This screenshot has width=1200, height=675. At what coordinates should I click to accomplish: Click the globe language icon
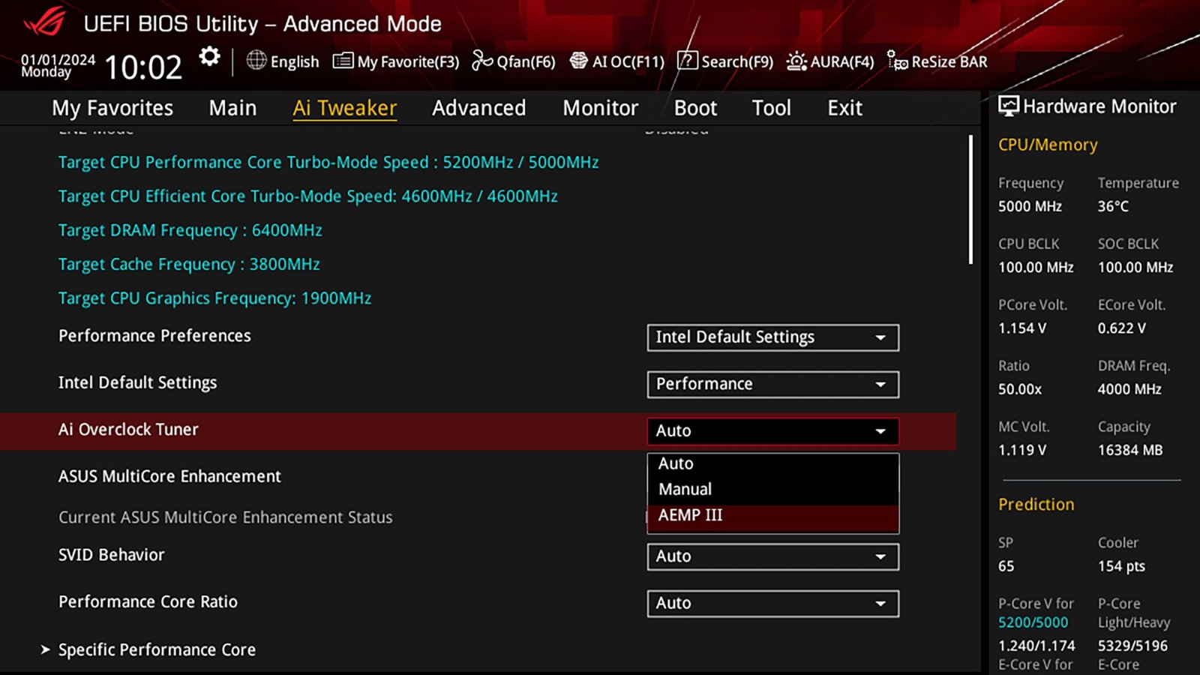tap(256, 60)
